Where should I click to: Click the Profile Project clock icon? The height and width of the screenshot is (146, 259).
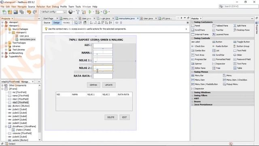point(105,12)
